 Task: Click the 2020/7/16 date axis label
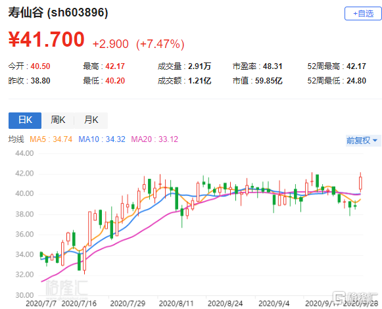pyautogui.click(x=79, y=304)
